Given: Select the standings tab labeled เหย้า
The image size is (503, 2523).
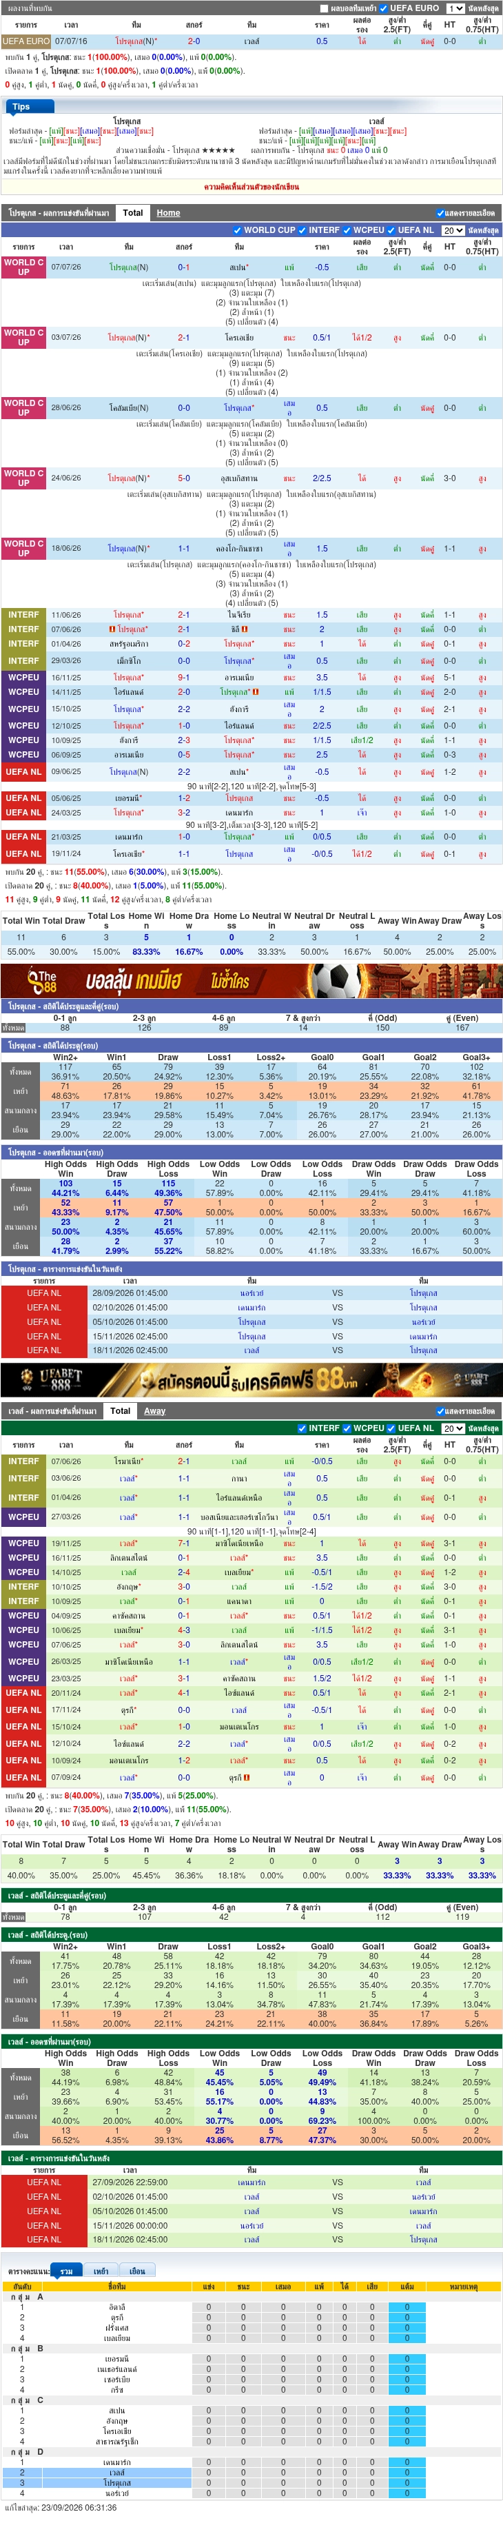Looking at the screenshot, I should (101, 2270).
